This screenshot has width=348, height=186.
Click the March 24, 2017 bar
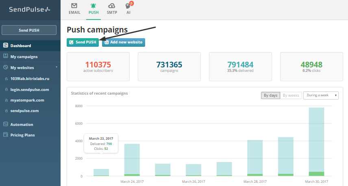pyautogui.click(x=132, y=160)
